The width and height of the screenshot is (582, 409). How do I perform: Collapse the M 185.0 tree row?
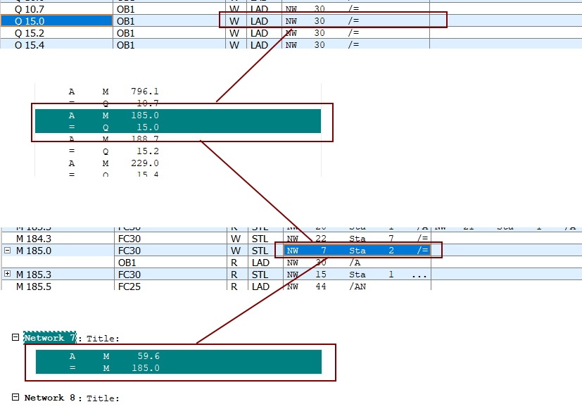click(7, 251)
